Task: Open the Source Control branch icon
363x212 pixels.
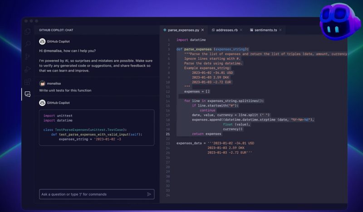Action: pos(28,56)
